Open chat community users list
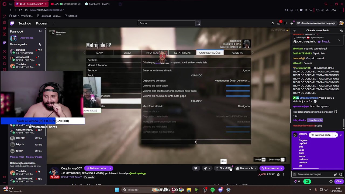Screen dimensions: 345x194 pyautogui.click(x=341, y=30)
